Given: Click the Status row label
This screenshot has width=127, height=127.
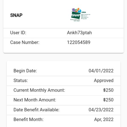Looking at the screenshot, I should [21, 80].
